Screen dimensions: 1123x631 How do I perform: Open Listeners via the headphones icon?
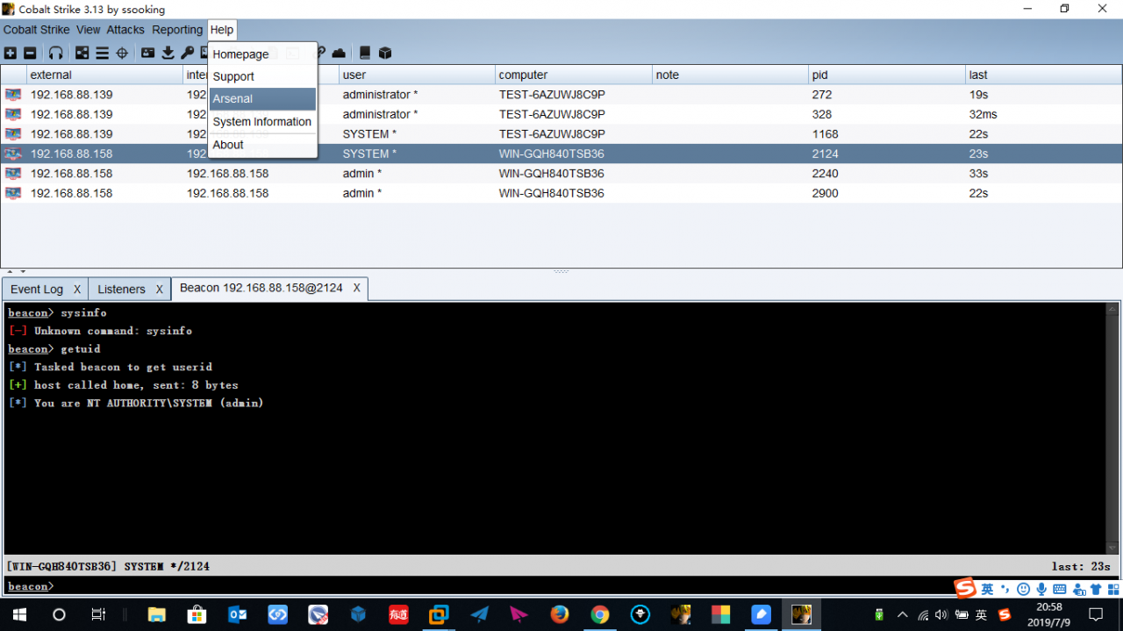(x=56, y=53)
